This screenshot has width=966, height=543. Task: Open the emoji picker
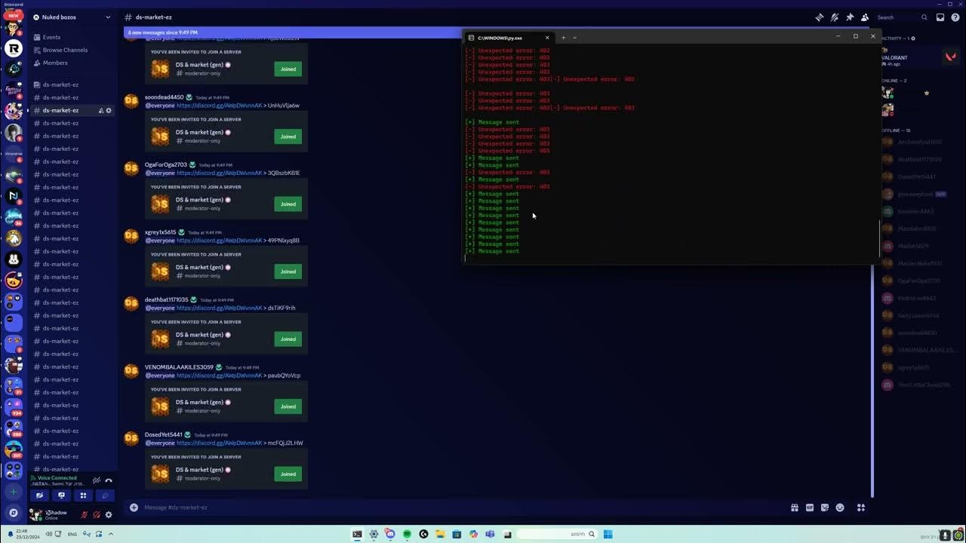coord(840,508)
